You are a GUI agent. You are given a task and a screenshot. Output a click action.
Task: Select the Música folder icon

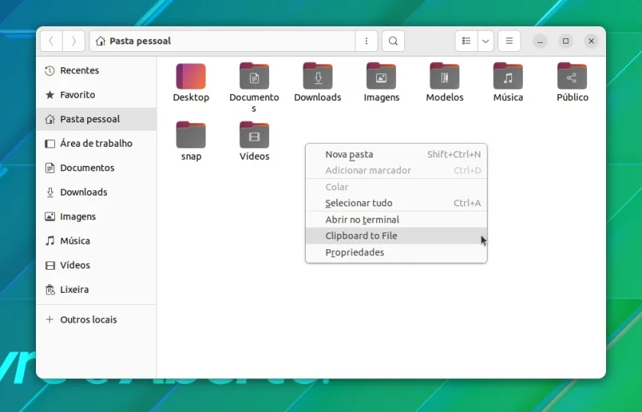coord(508,76)
